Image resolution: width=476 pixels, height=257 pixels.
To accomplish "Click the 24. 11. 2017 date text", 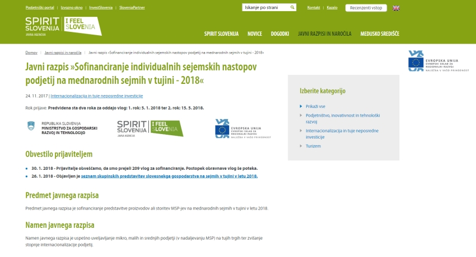I will point(37,96).
